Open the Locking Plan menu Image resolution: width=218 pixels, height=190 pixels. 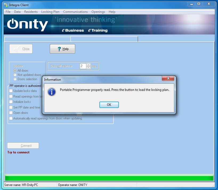pos(50,12)
